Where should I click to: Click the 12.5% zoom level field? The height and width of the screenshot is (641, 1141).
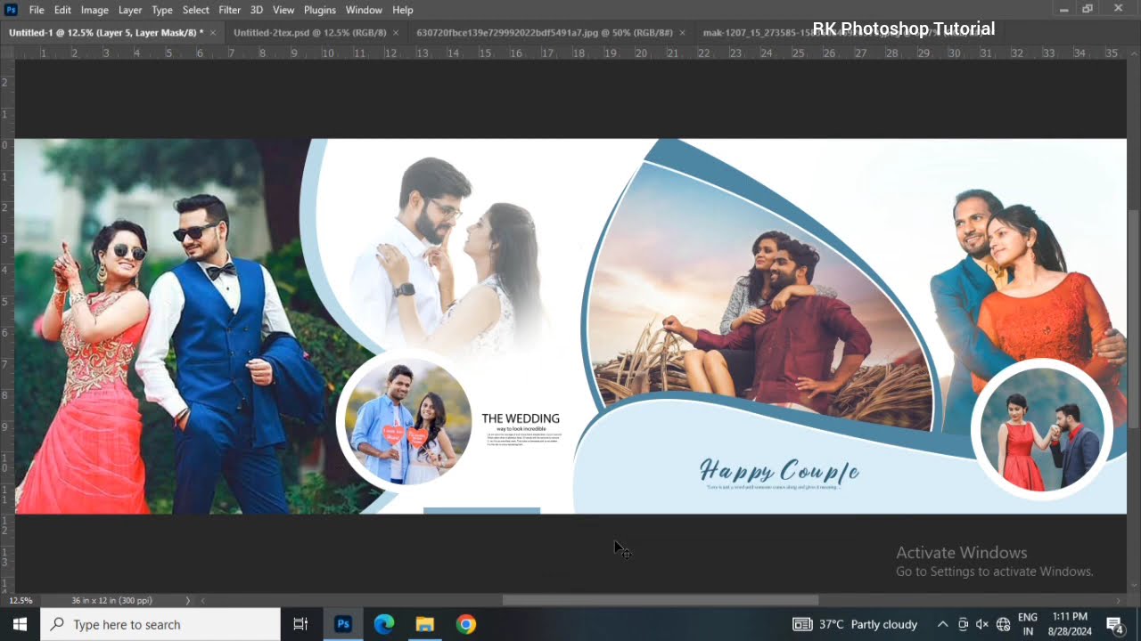coord(21,601)
